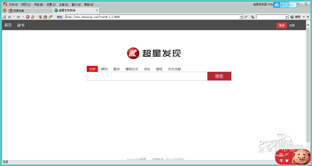Open the 窗口 menu
Viewport: 312px width, 166px height.
[76, 4]
